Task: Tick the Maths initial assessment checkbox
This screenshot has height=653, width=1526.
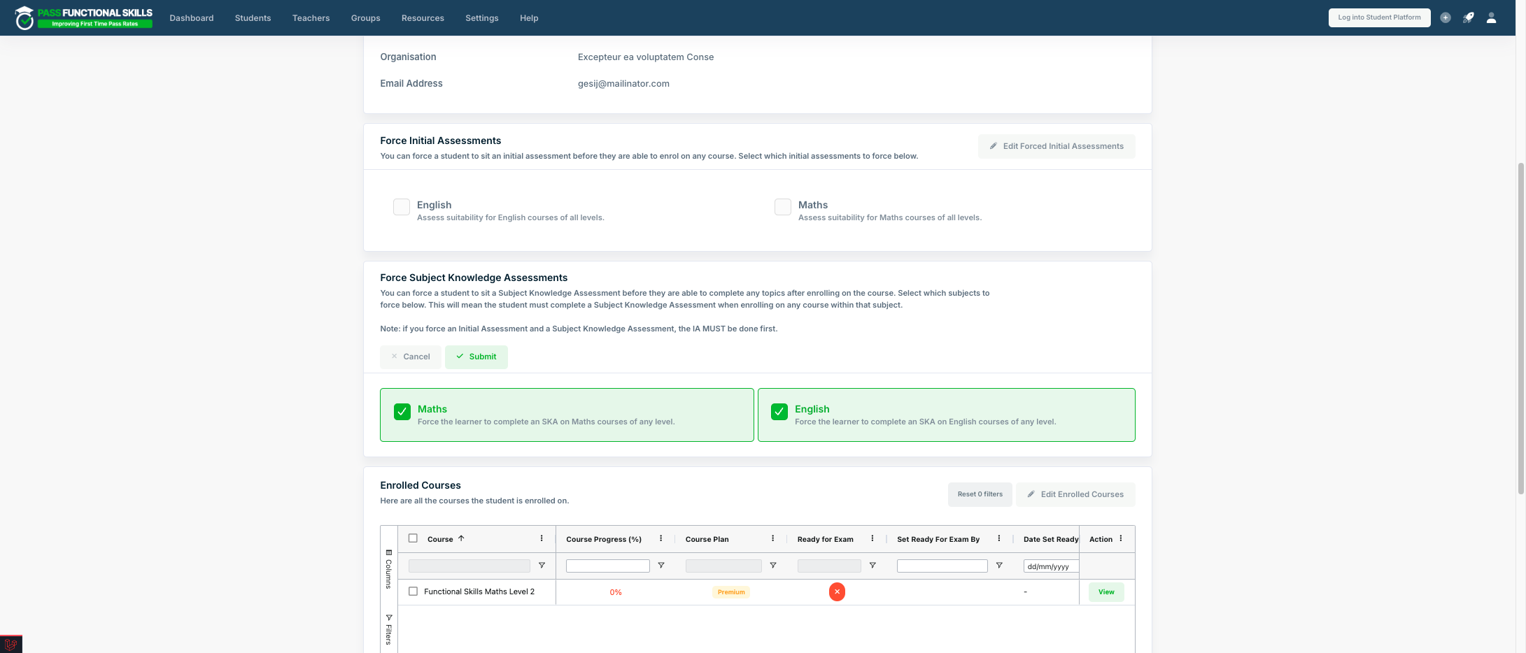Action: (783, 207)
